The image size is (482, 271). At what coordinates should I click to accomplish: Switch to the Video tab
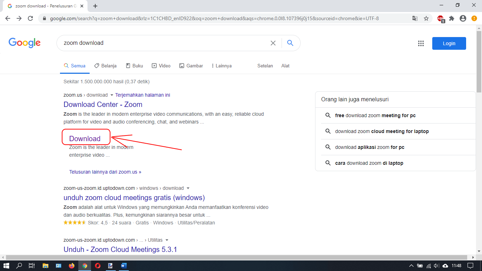(x=161, y=66)
